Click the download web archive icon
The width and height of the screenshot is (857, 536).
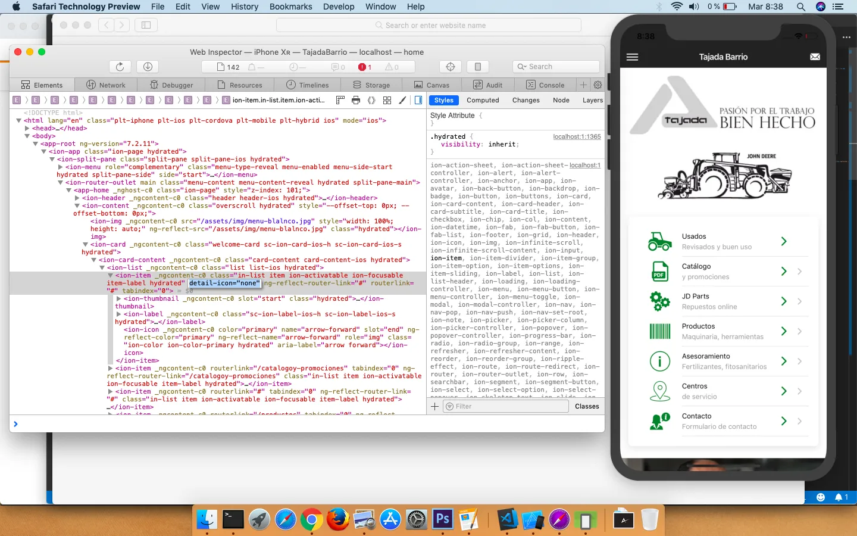[148, 67]
